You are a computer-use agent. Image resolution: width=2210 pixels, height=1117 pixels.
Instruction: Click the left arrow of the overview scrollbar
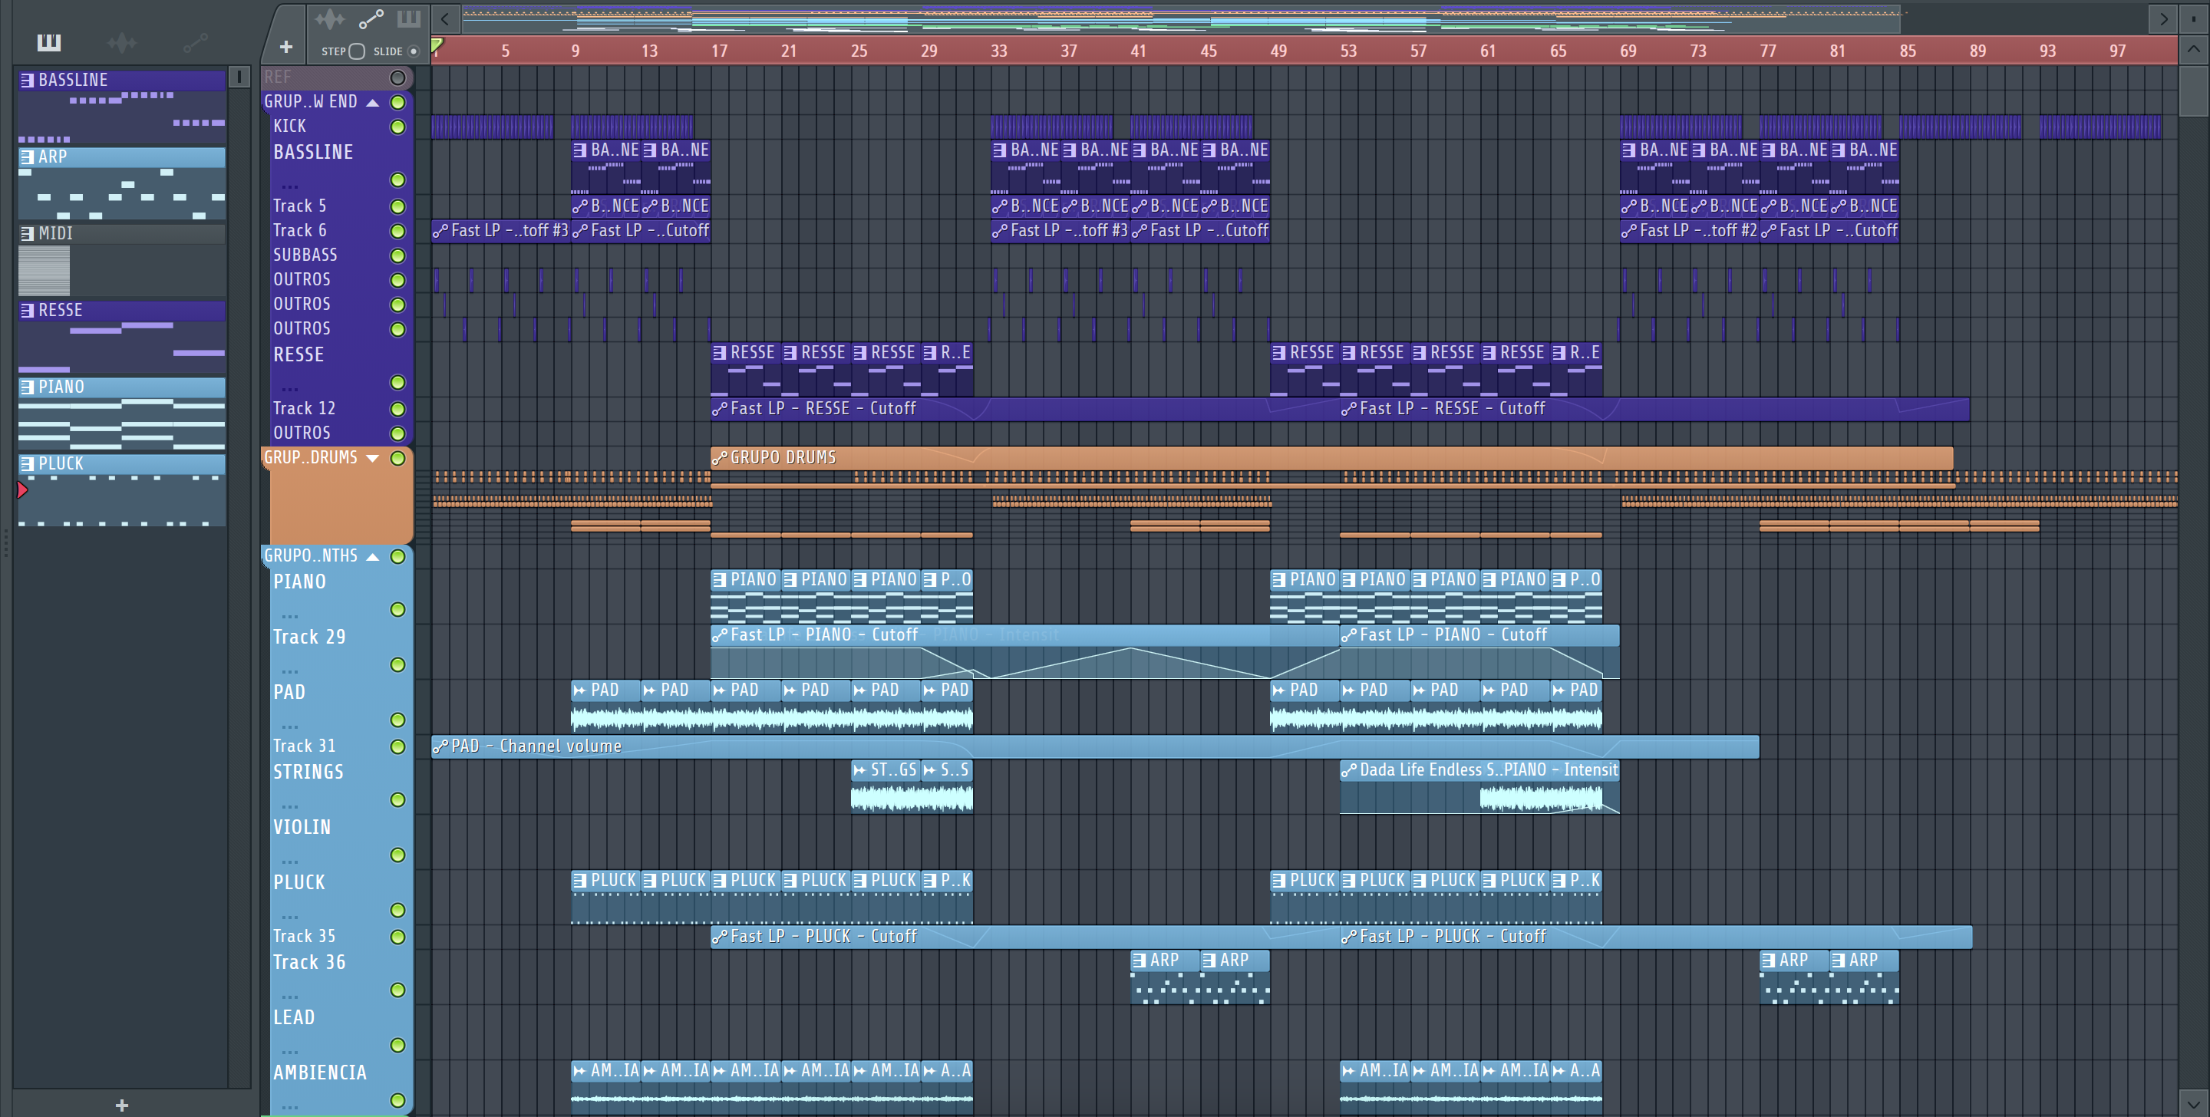point(444,19)
